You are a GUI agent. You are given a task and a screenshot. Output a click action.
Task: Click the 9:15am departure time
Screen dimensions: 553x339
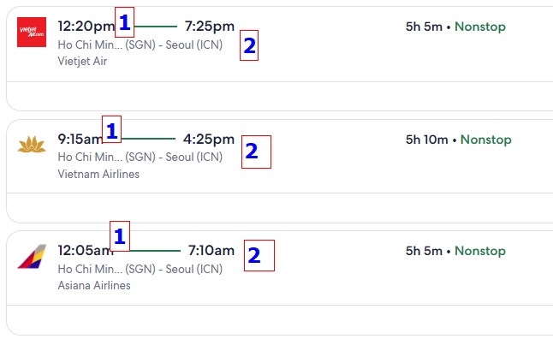pyautogui.click(x=80, y=140)
